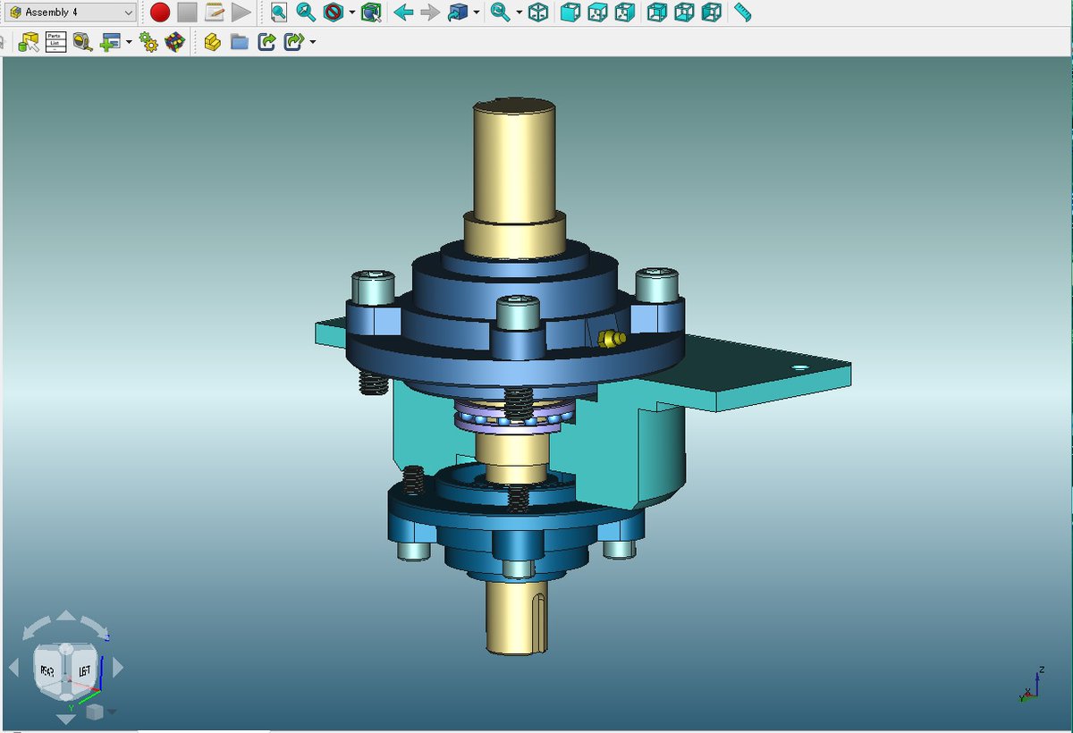The width and height of the screenshot is (1073, 733).
Task: Open the blue folder icon
Action: coord(239,41)
